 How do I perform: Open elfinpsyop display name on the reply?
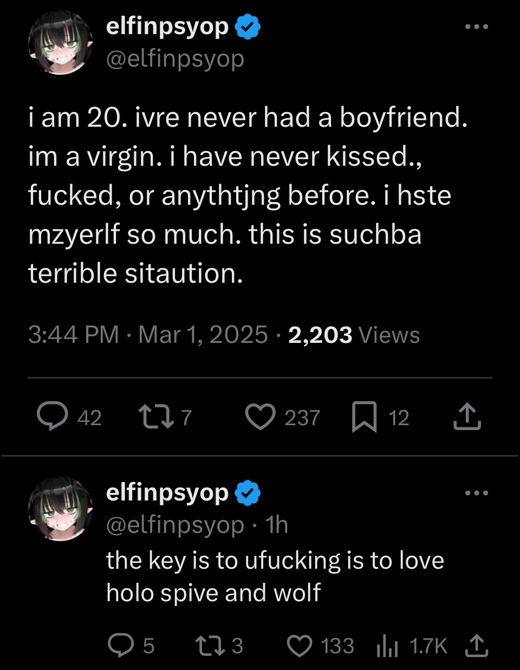pyautogui.click(x=167, y=493)
